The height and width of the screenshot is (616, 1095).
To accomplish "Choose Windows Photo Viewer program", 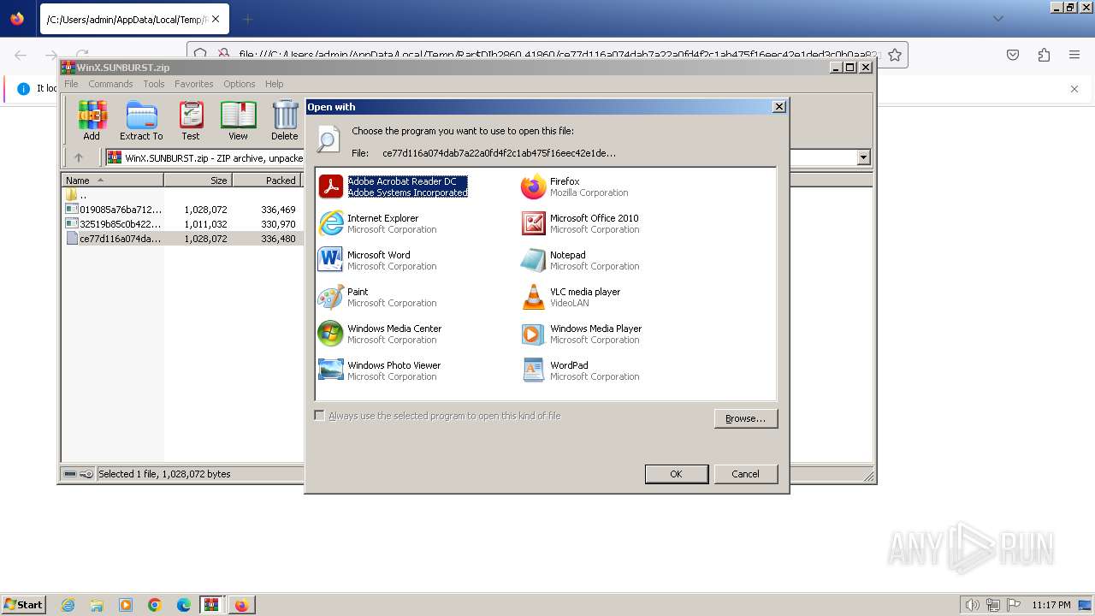I will click(379, 370).
